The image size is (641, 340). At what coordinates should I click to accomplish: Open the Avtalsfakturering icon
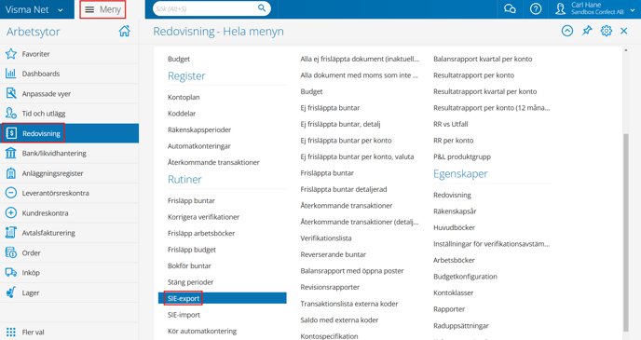[11, 233]
